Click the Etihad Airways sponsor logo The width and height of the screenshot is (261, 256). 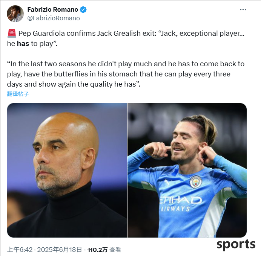pos(181,204)
